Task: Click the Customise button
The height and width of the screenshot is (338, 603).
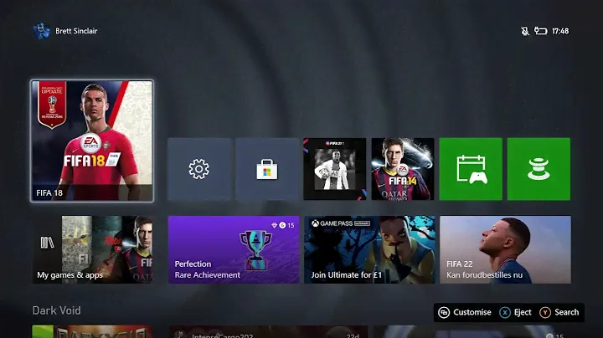Action: click(465, 312)
